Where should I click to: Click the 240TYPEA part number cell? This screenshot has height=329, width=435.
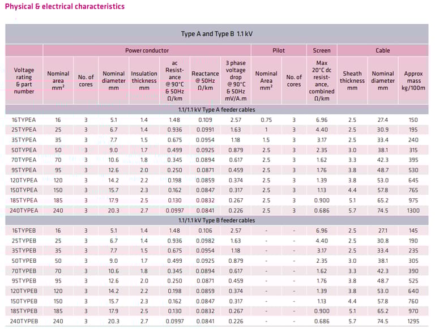click(x=24, y=210)
